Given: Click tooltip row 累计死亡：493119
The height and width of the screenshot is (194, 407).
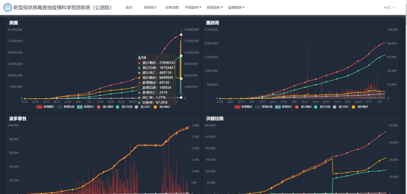Looking at the screenshot, I should (155, 73).
